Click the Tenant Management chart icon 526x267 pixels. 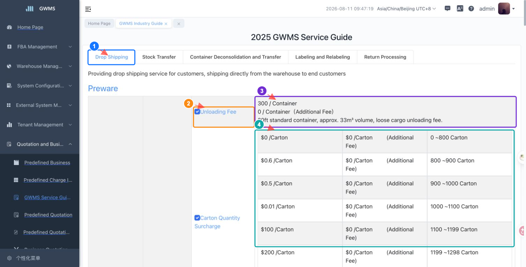point(9,125)
